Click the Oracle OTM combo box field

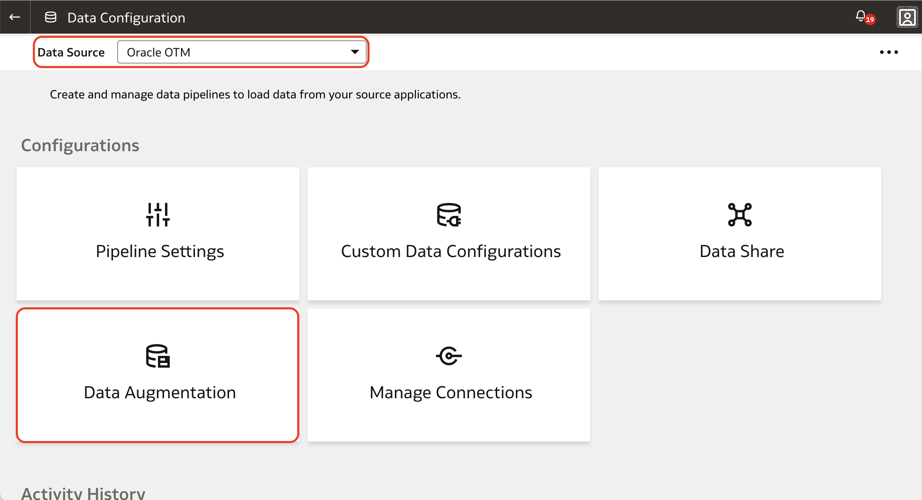[233, 52]
